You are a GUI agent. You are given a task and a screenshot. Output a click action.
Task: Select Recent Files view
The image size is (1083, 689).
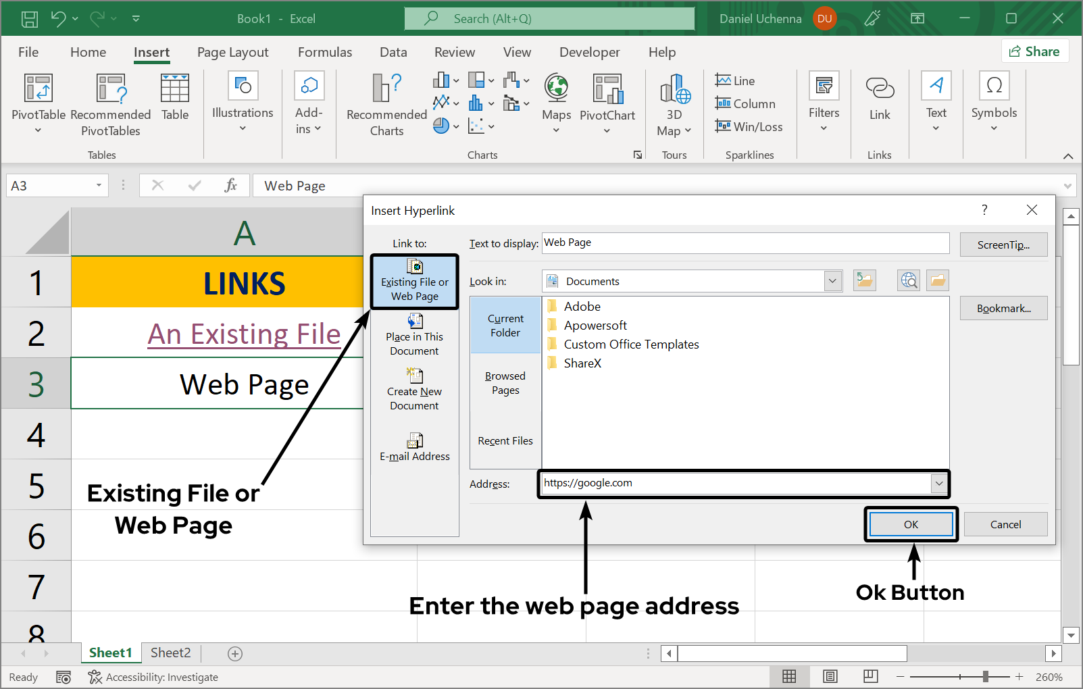(x=505, y=440)
